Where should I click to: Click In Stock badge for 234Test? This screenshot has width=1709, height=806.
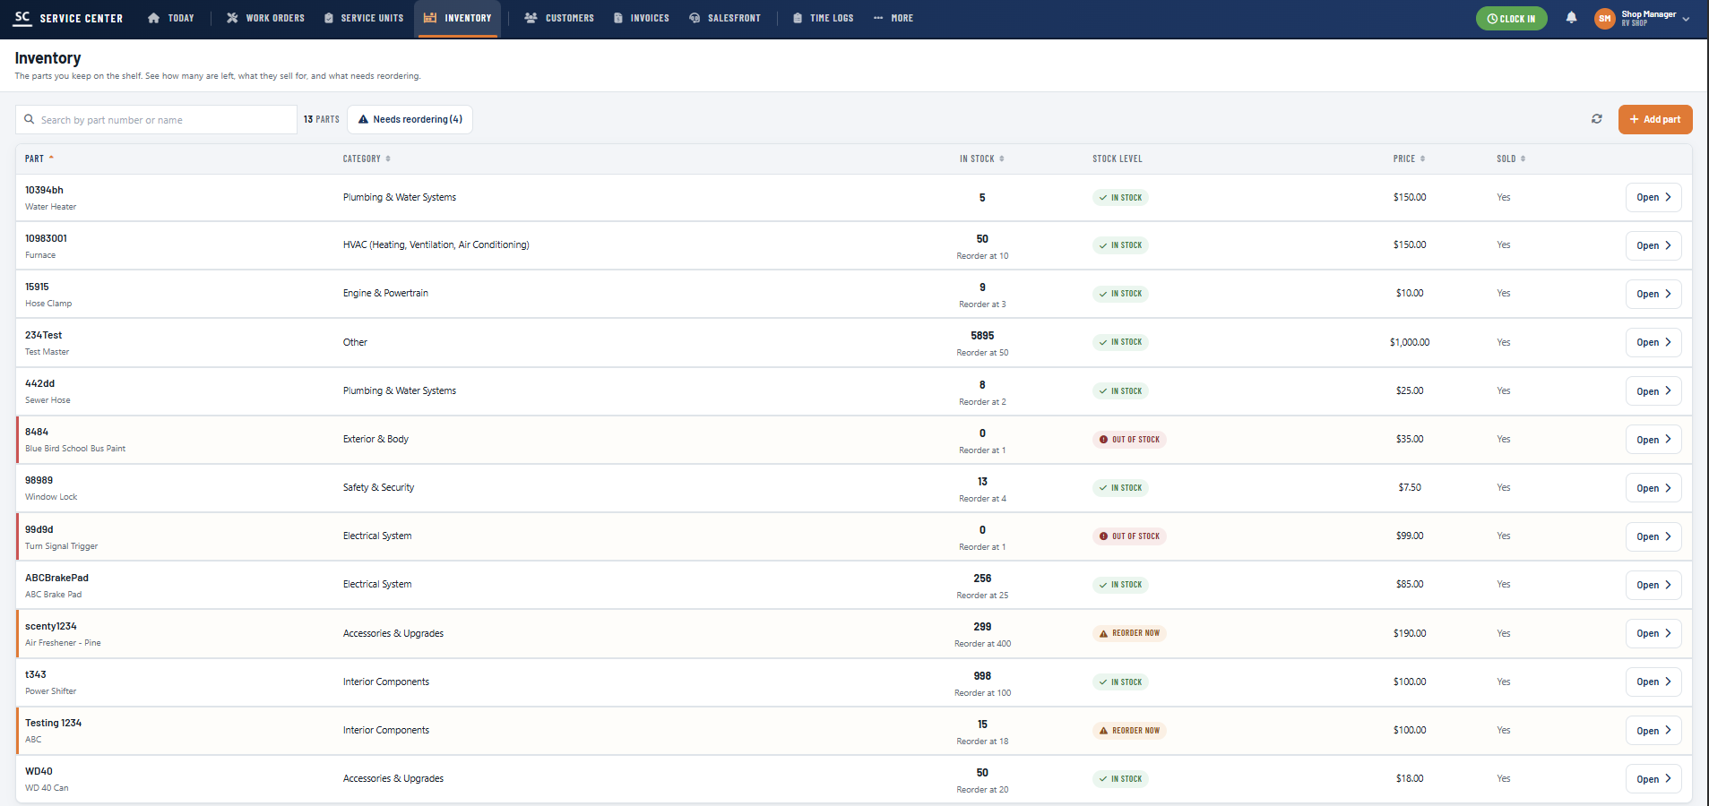(x=1120, y=342)
